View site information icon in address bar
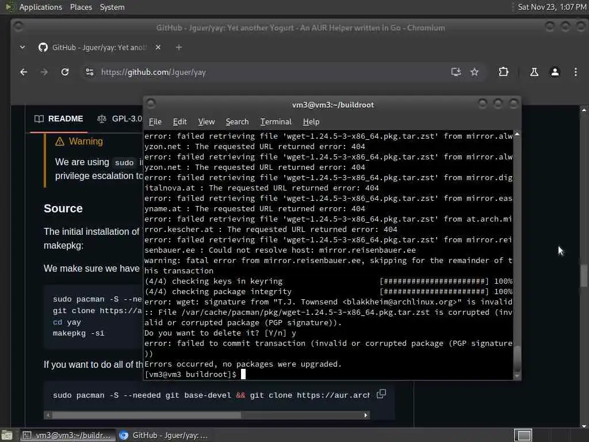The width and height of the screenshot is (589, 442). (89, 72)
